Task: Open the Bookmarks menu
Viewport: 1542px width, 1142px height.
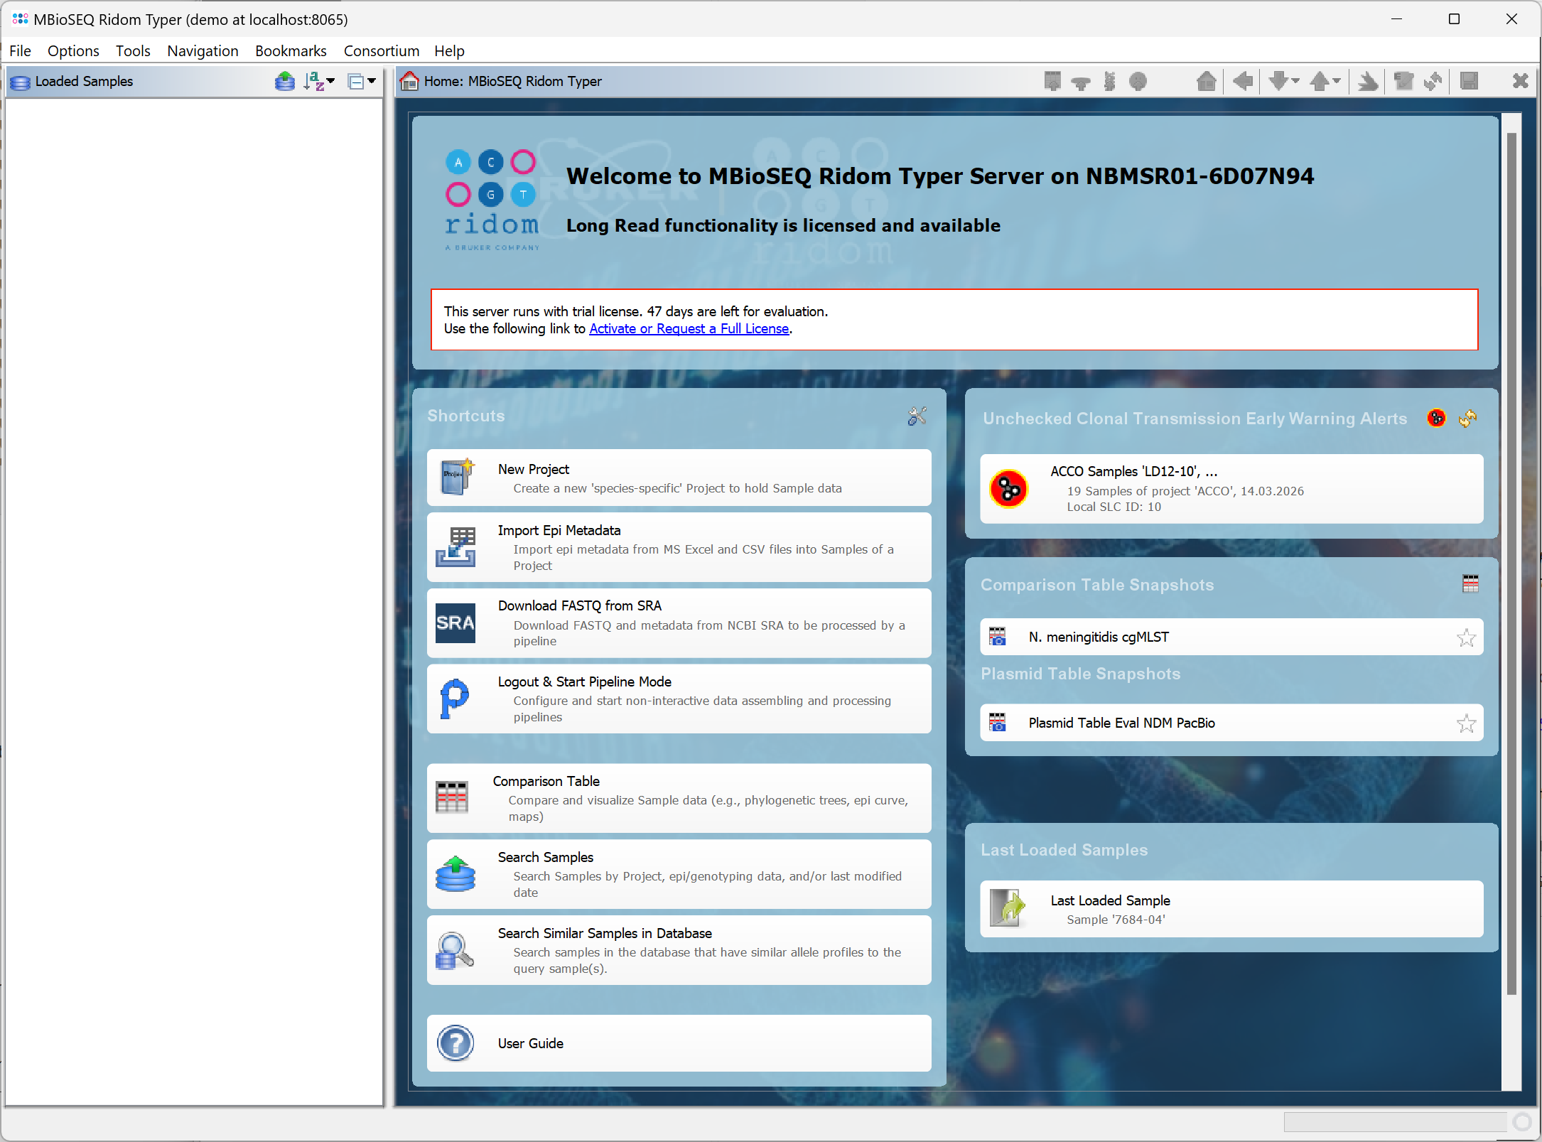Action: pos(291,51)
